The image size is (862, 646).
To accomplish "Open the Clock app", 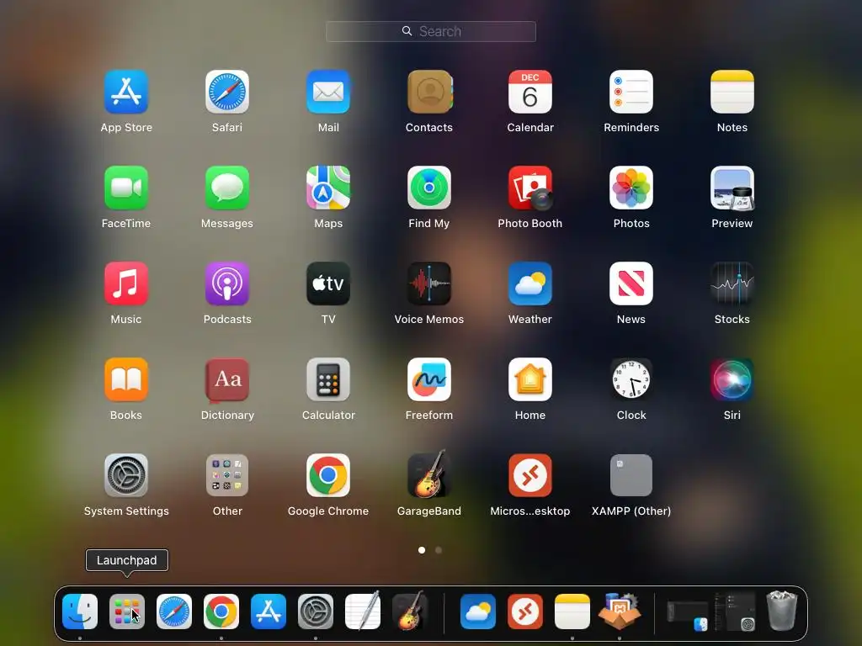I will tap(631, 379).
